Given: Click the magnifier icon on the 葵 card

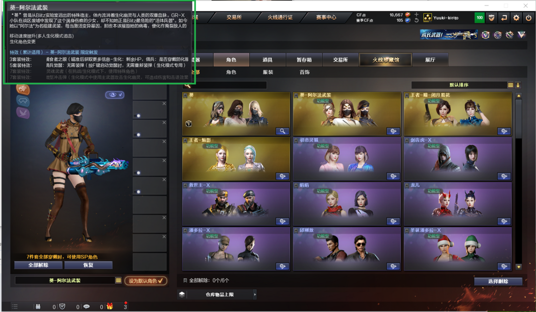Looking at the screenshot, I should coord(282,131).
